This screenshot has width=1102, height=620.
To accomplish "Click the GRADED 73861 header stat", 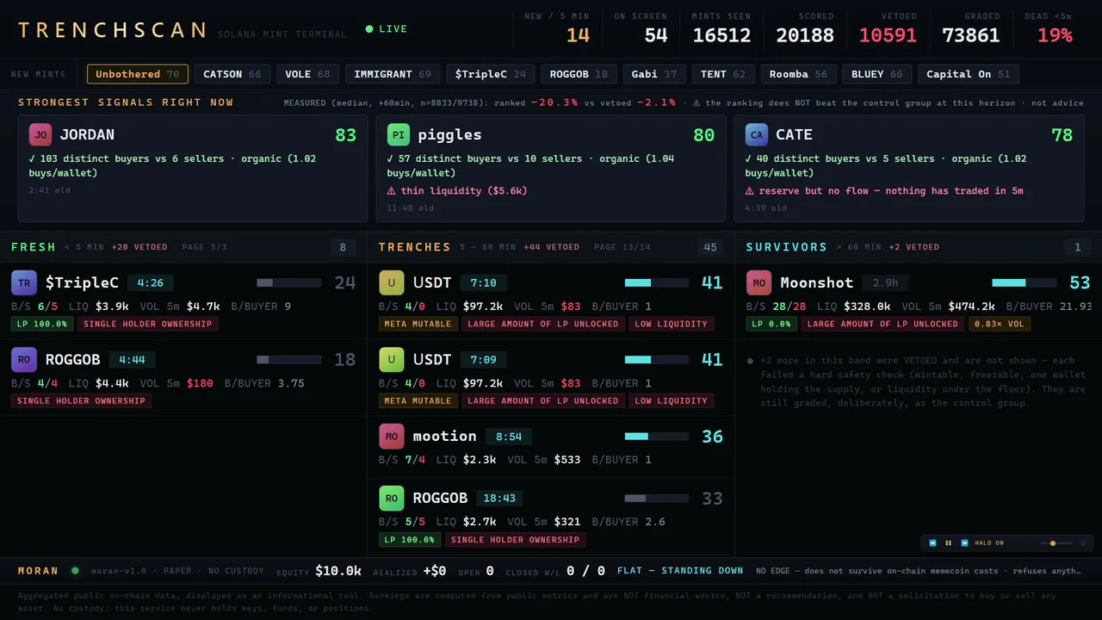I will [x=971, y=29].
